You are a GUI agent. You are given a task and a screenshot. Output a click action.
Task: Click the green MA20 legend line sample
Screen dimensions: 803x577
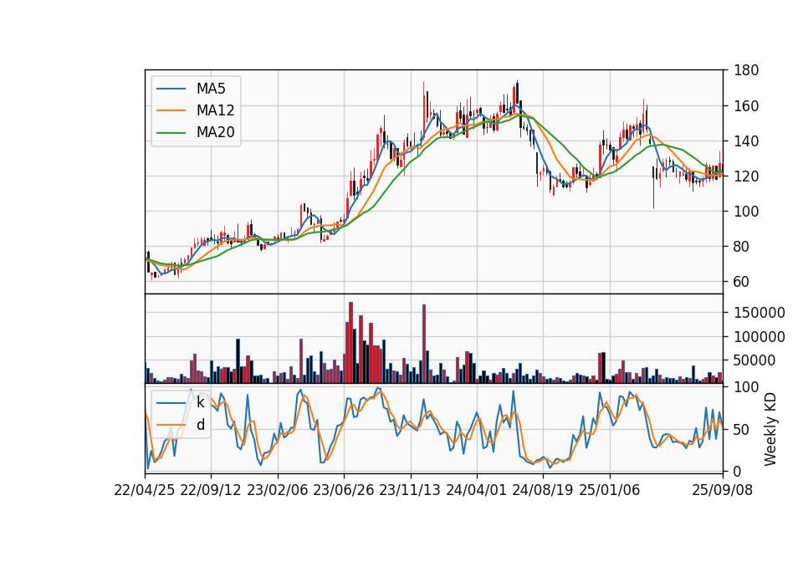point(171,132)
